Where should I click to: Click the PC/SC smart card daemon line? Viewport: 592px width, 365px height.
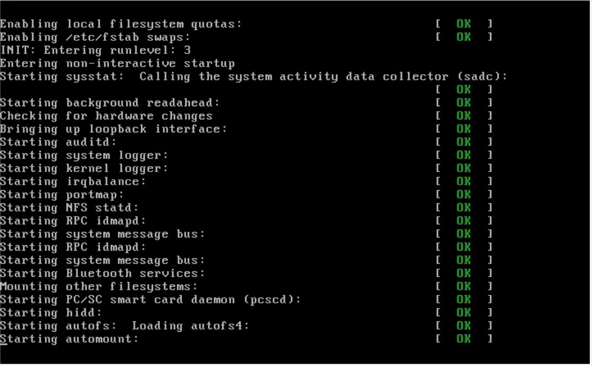[150, 299]
